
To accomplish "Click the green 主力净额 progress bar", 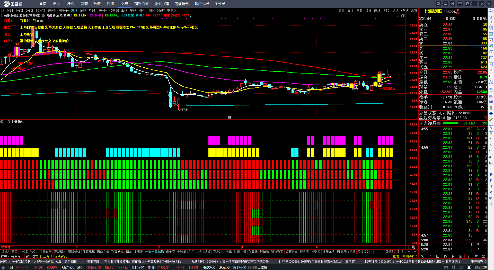I will (x=450, y=123).
